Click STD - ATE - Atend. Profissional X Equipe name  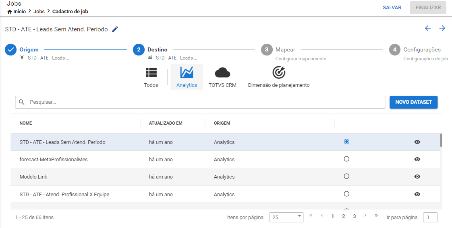(64, 194)
